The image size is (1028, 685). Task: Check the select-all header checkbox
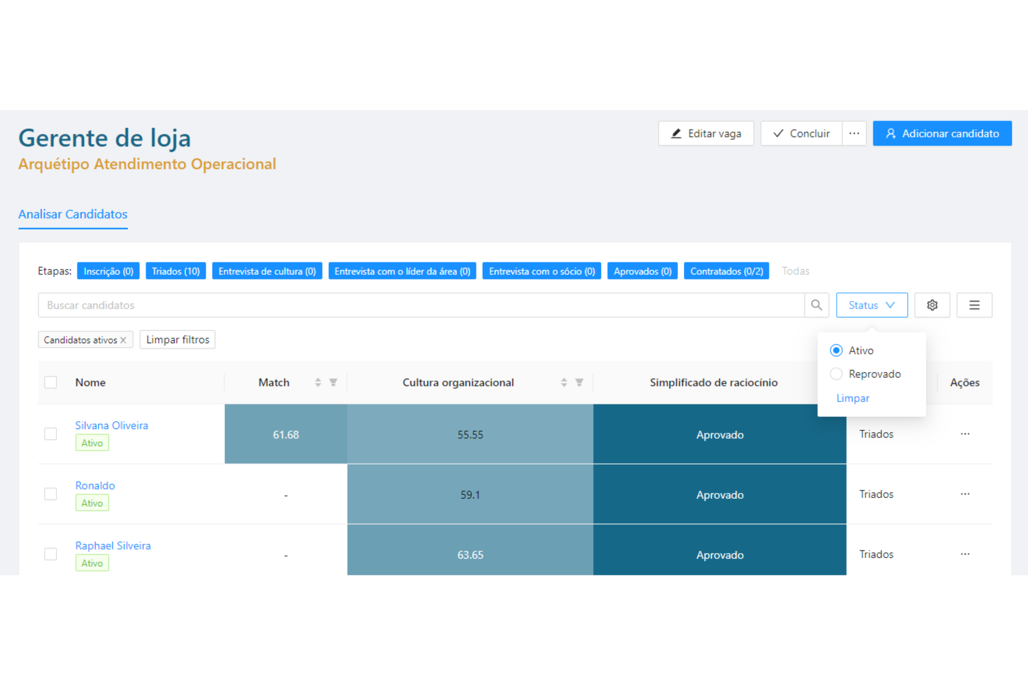click(x=51, y=382)
